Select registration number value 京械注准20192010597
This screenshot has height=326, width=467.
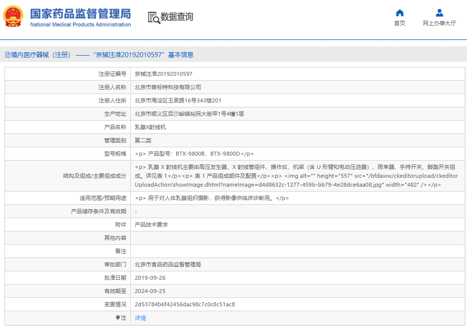tap(163, 74)
